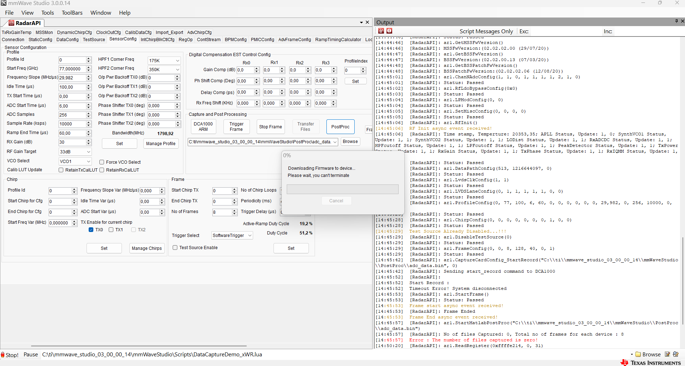Increase the Profile Id spinner in Sensor Configuration
The width and height of the screenshot is (685, 366).
pos(89,59)
